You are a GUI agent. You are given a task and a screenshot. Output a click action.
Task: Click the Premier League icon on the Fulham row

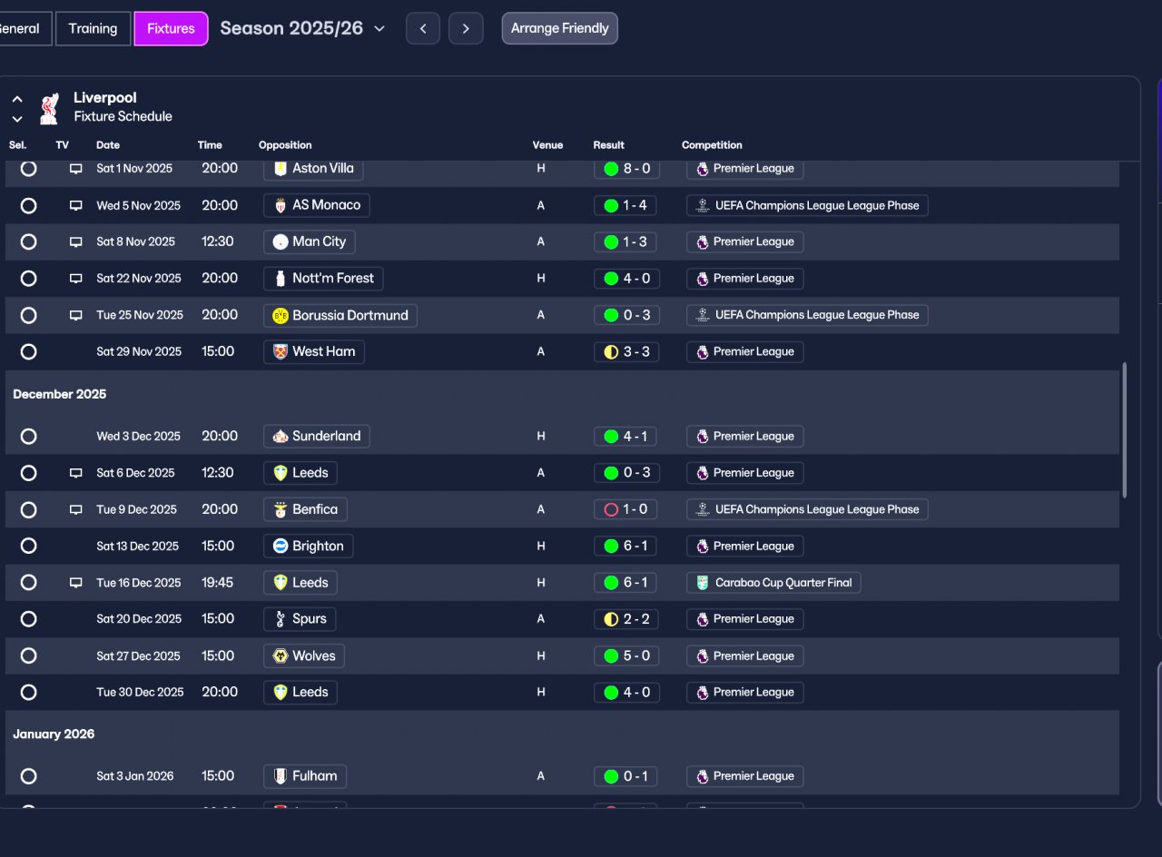703,776
